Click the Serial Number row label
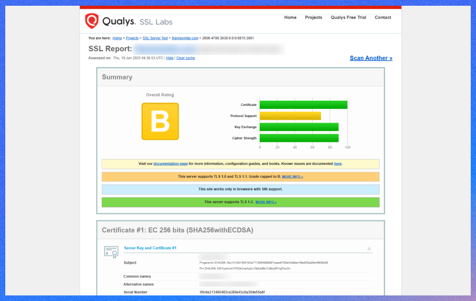 135,292
